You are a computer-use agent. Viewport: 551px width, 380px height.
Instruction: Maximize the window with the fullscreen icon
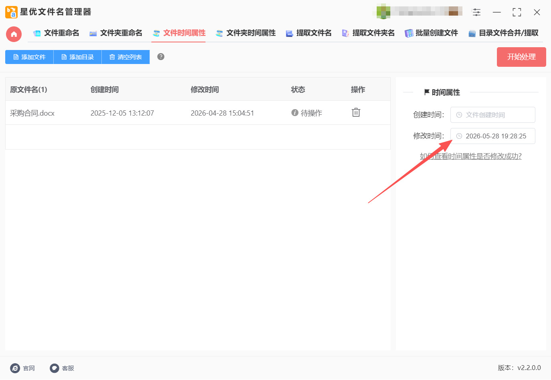tap(517, 12)
